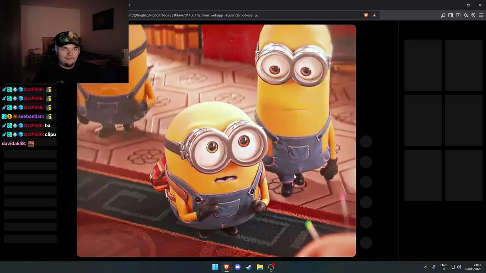Open Brave Shields lion icon in address bar
Image resolution: width=486 pixels, height=273 pixels.
[366, 15]
